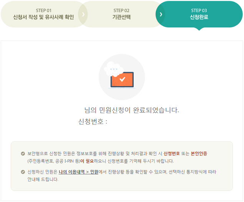
Task: Click the check bullet beside 보안형으로 신청한 민원
Action: click(23, 154)
